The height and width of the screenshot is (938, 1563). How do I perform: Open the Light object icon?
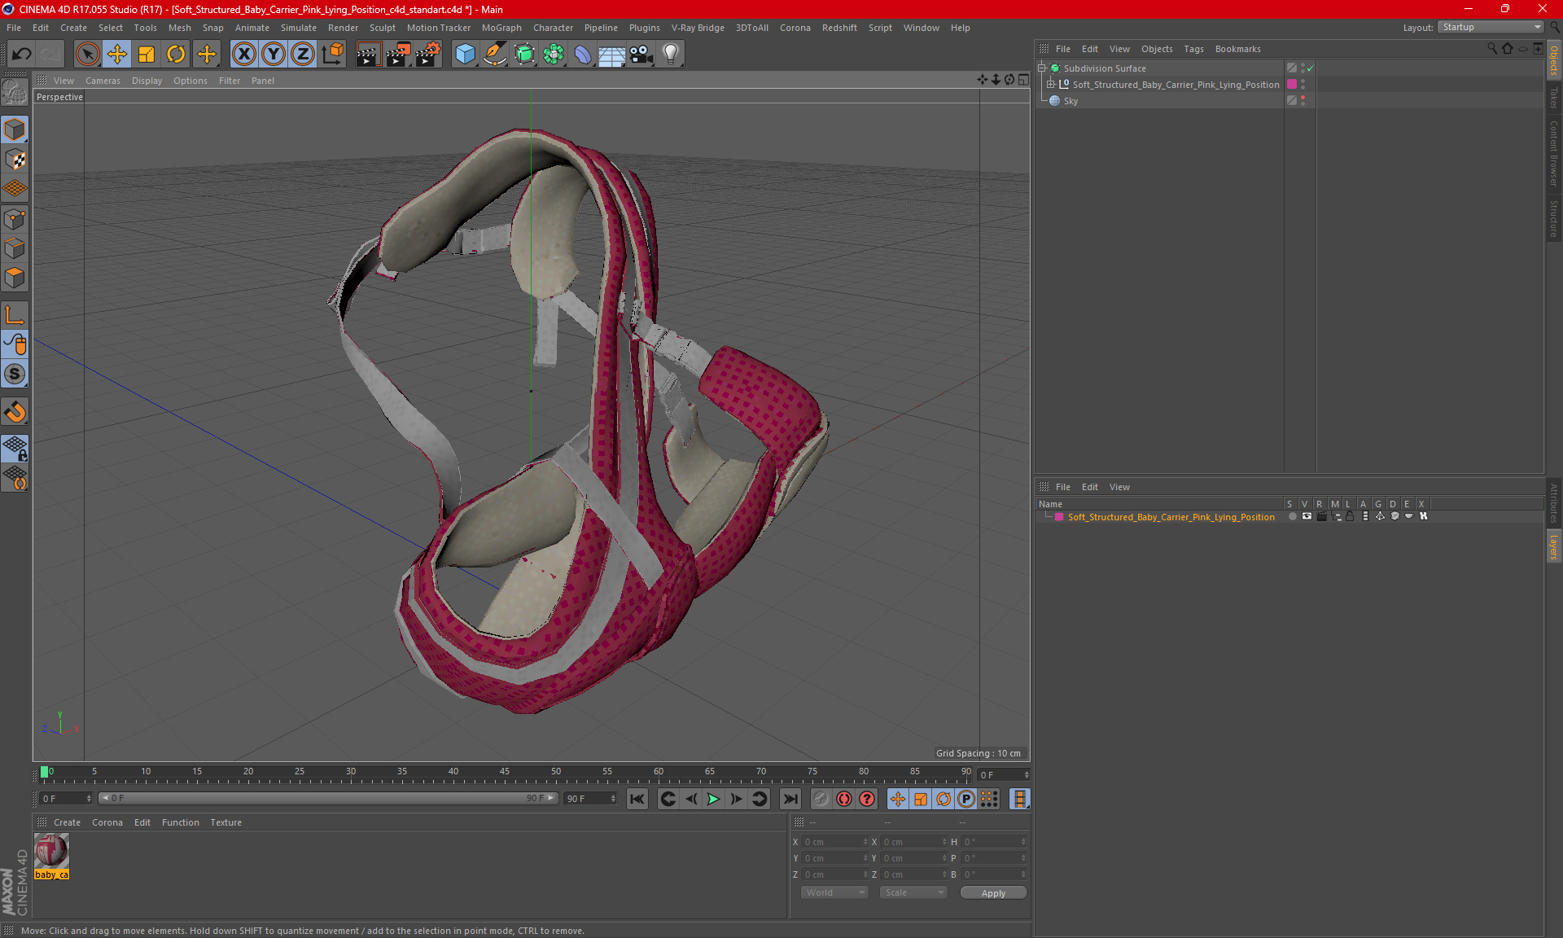[x=670, y=55]
